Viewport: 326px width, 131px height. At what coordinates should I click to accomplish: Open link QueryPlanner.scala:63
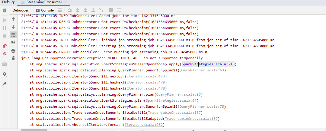coord(202,70)
